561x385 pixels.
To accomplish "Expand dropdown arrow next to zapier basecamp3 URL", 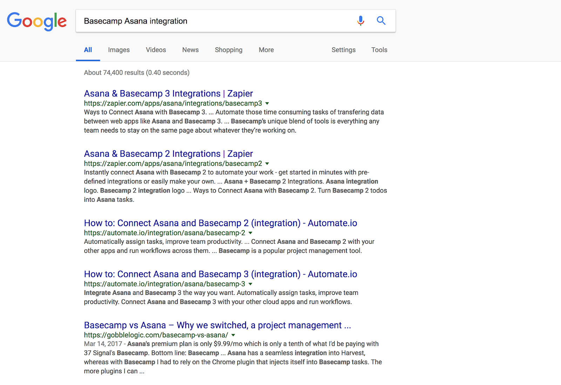I will tap(267, 103).
